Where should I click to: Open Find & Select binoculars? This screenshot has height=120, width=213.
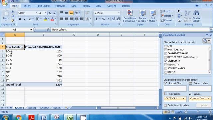[196, 16]
